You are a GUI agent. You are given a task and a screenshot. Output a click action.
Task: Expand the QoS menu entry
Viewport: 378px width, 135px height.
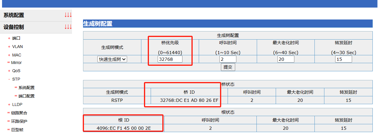click(x=9, y=71)
